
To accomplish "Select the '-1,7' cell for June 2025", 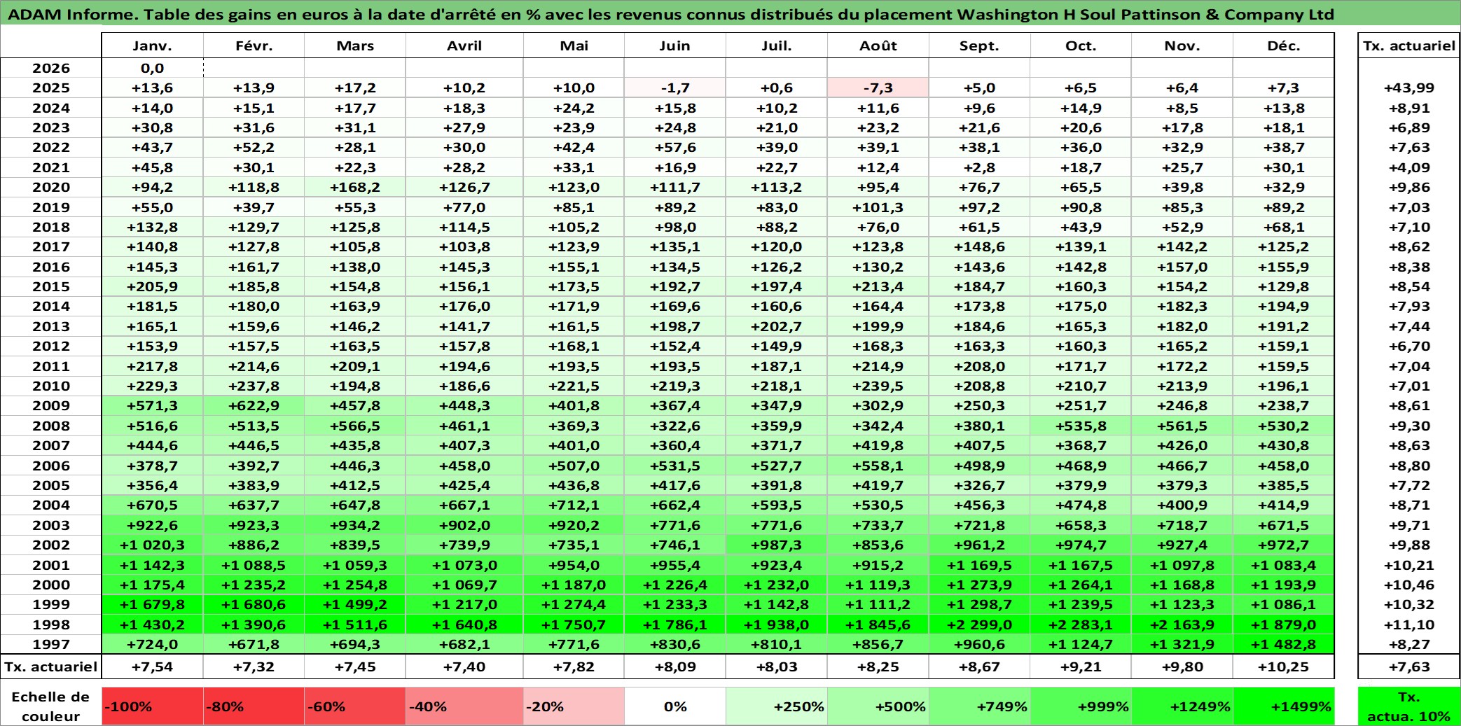I will pyautogui.click(x=675, y=88).
